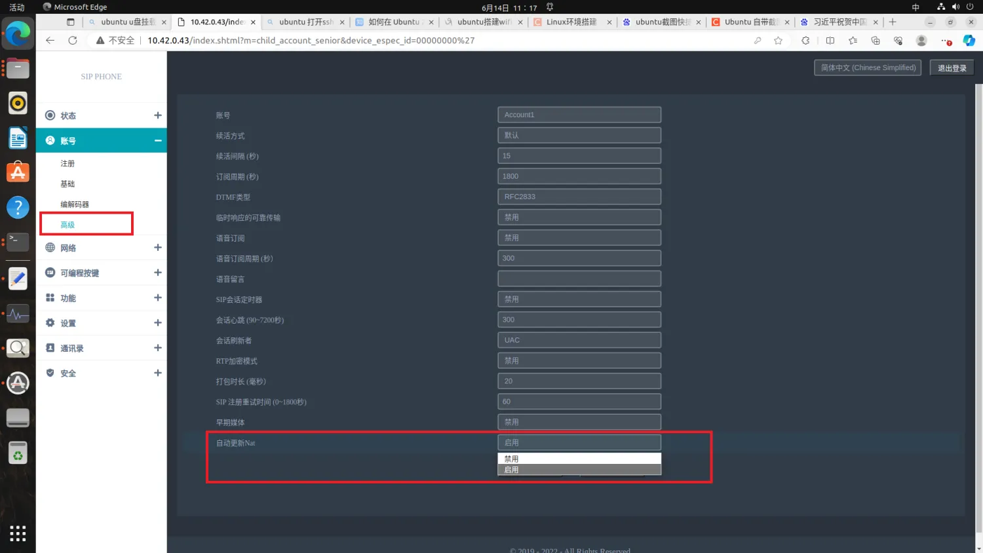Open LibreOffice Writer from the dock
The image size is (983, 553).
[x=18, y=138]
